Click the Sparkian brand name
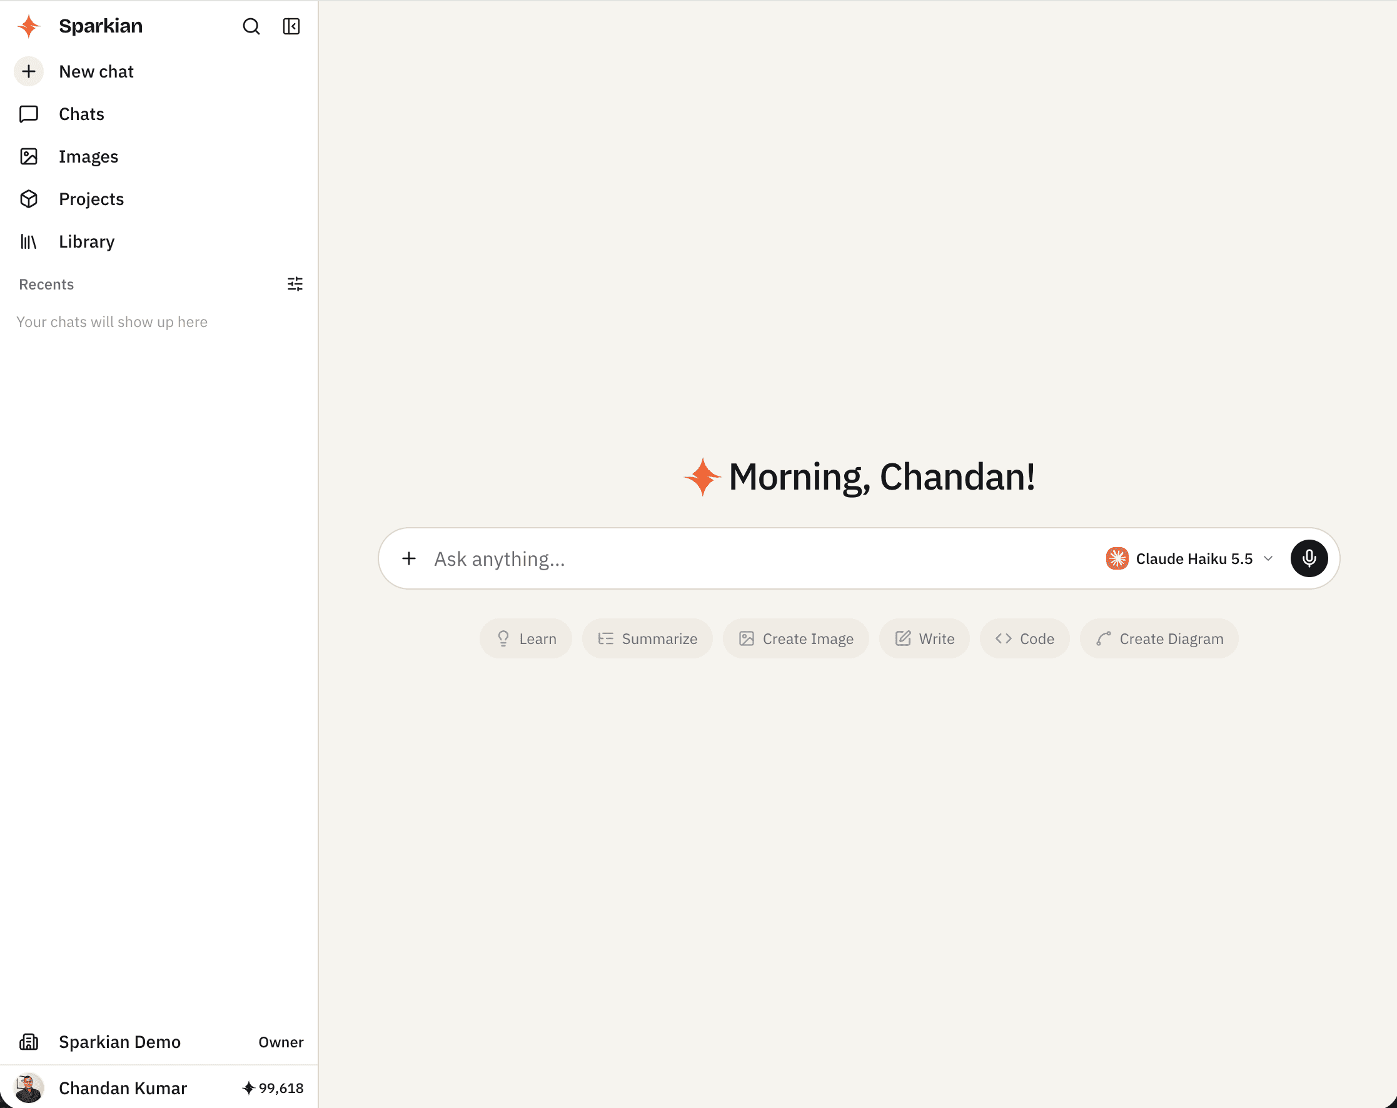This screenshot has width=1397, height=1108. (101, 26)
